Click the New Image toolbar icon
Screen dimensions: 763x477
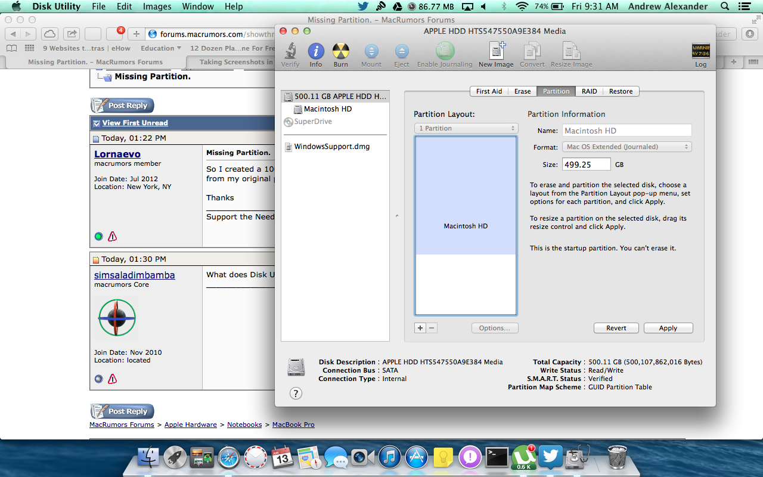496,51
